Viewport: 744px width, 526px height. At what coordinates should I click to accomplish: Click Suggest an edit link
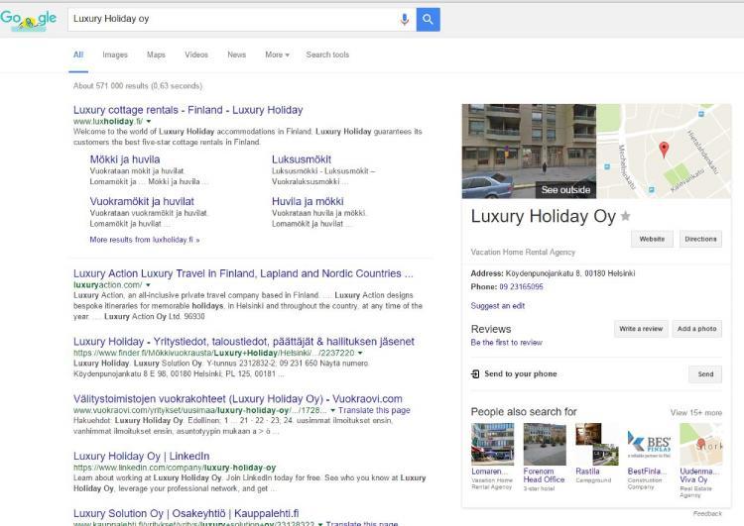coord(497,306)
